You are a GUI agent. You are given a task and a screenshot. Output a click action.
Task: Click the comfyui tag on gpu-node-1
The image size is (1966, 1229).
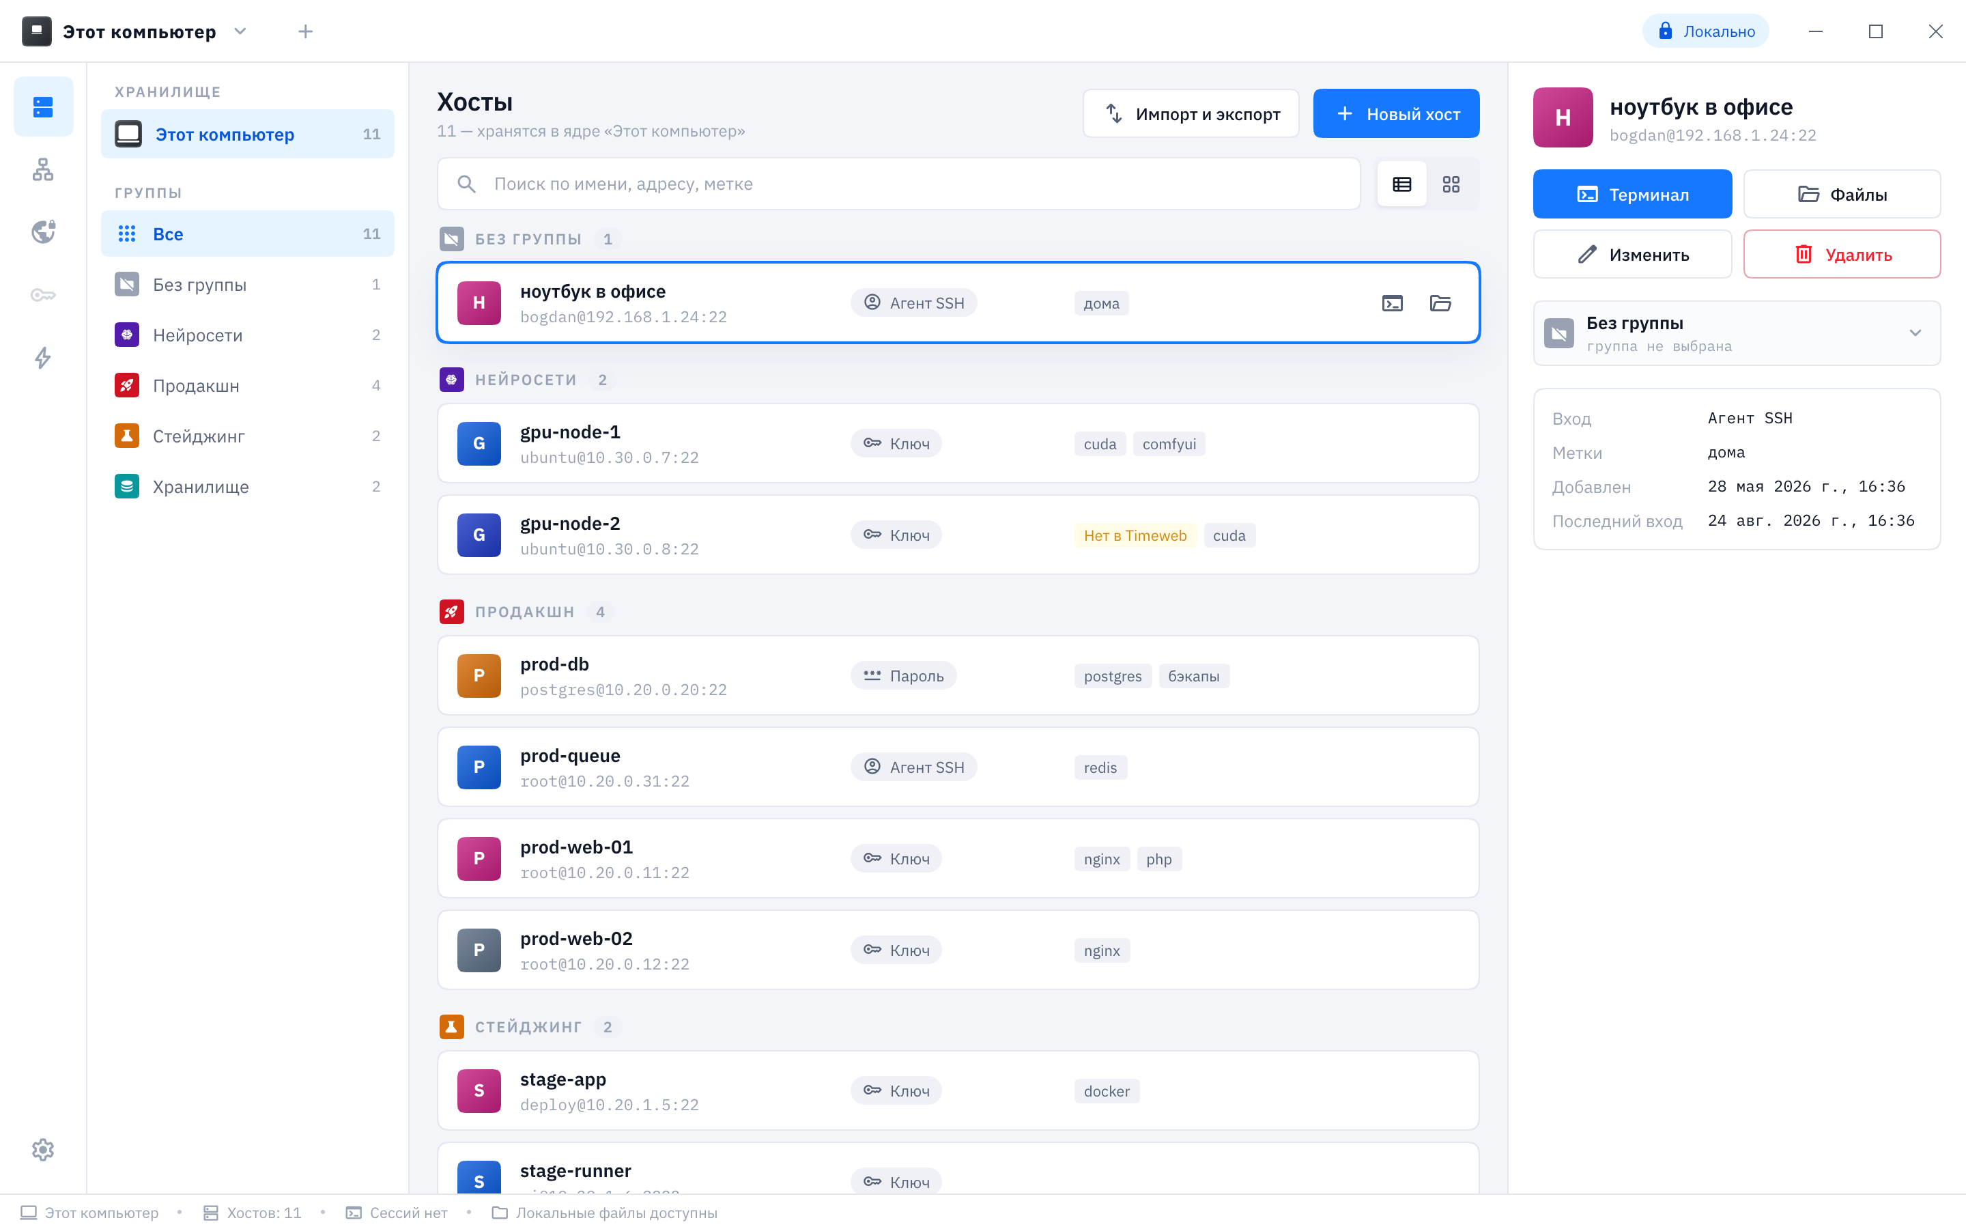coord(1169,444)
